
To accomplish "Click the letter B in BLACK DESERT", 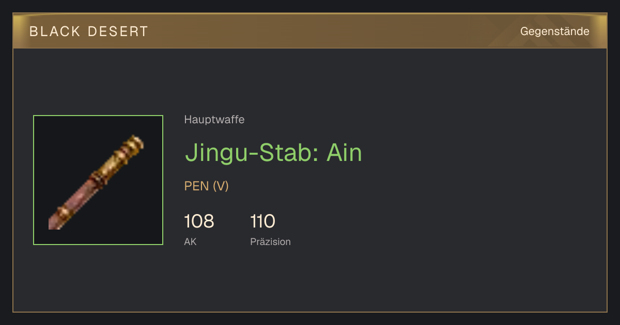I will (34, 31).
